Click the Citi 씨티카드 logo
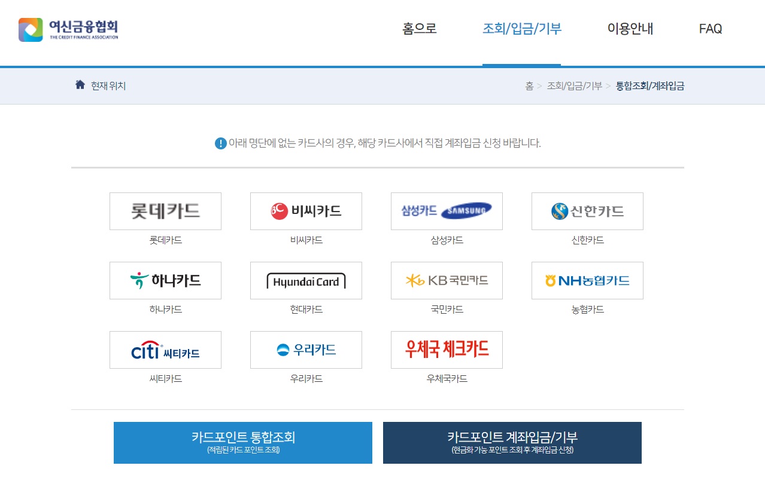Image resolution: width=765 pixels, height=496 pixels. pos(165,350)
